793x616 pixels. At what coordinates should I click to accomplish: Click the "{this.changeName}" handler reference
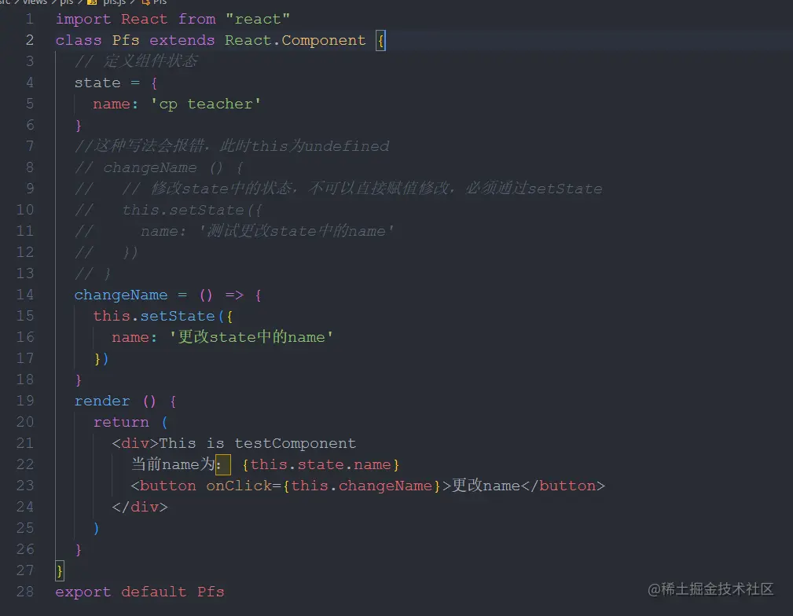pos(361,486)
